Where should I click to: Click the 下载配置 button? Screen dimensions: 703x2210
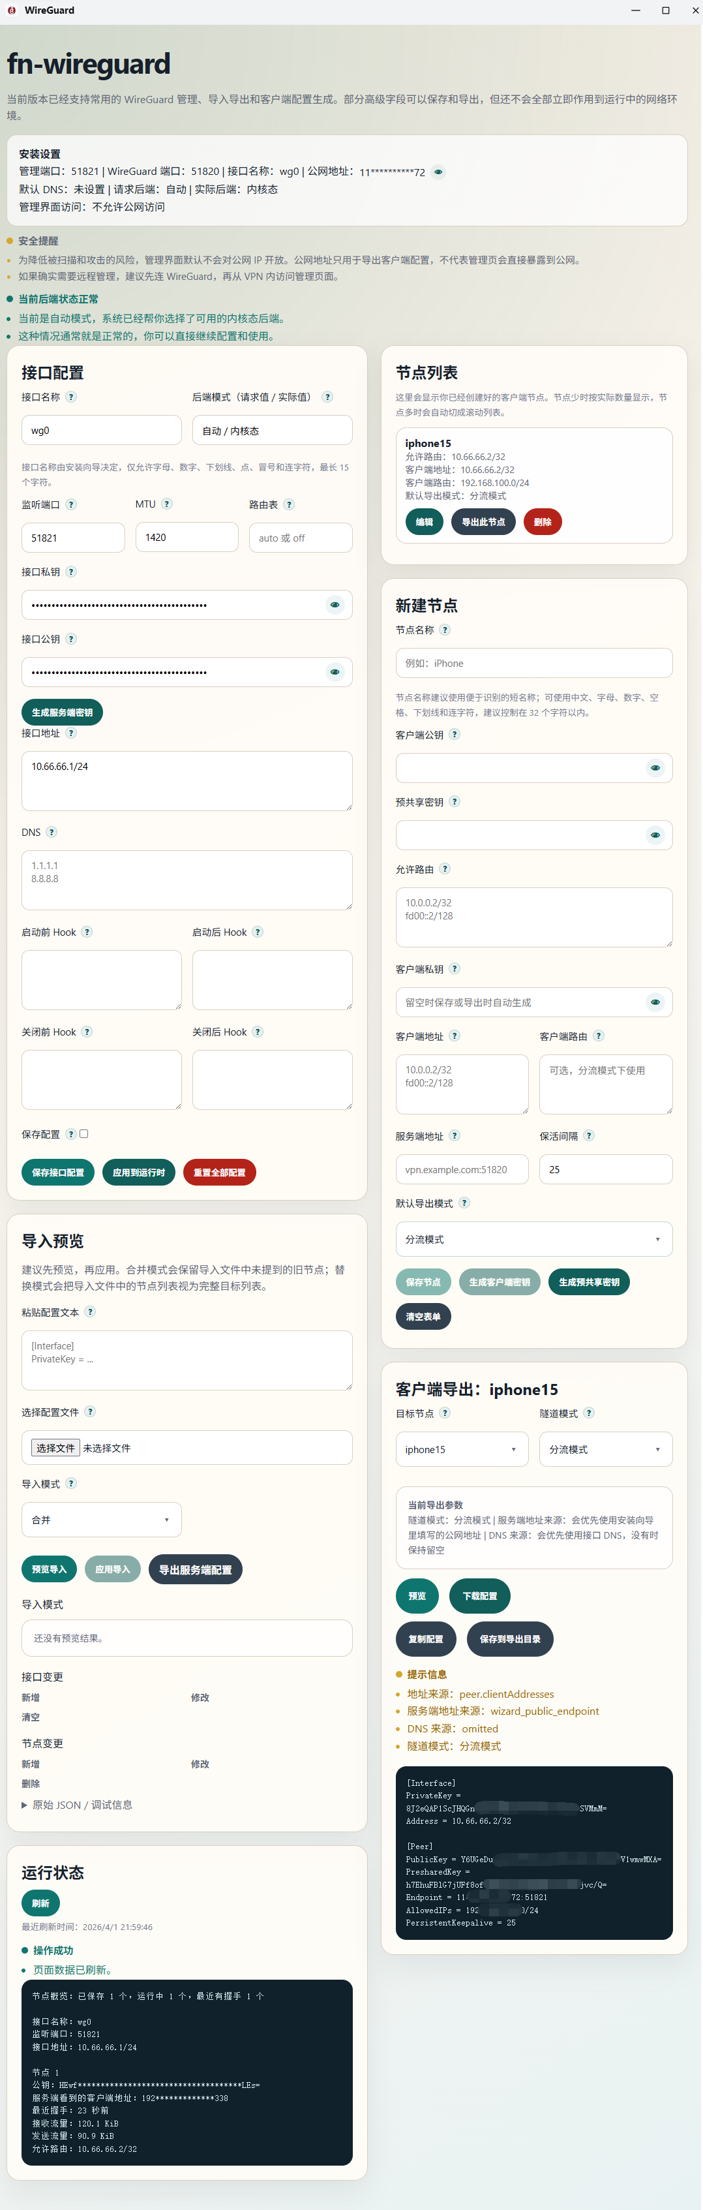(x=480, y=1596)
